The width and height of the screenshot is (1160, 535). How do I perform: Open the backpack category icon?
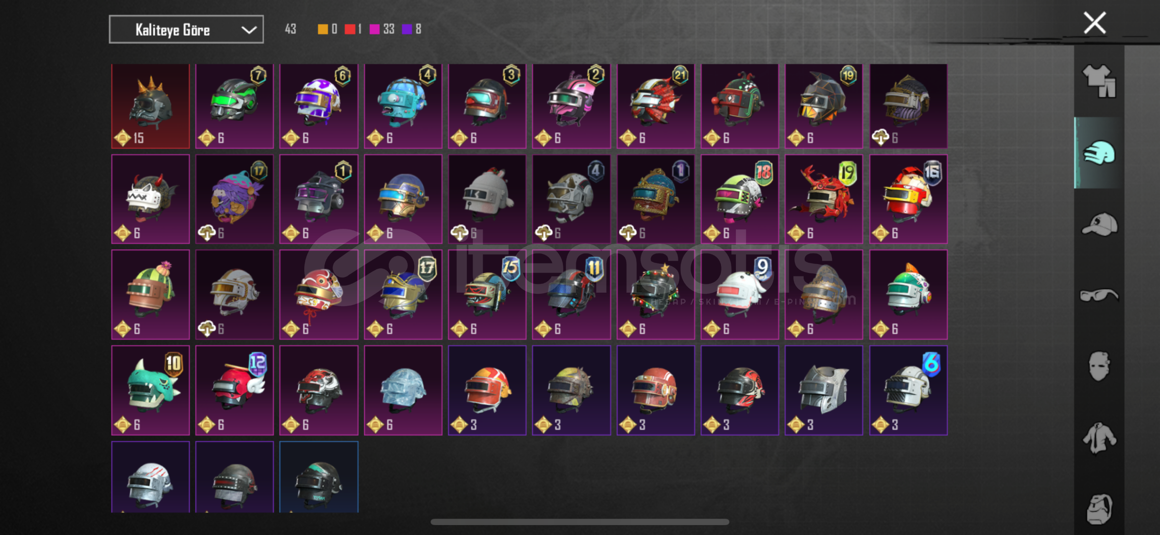[x=1099, y=509]
